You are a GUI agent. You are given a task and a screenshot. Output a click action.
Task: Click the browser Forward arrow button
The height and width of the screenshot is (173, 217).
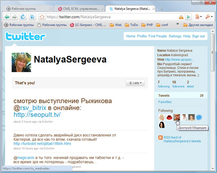tap(14, 17)
